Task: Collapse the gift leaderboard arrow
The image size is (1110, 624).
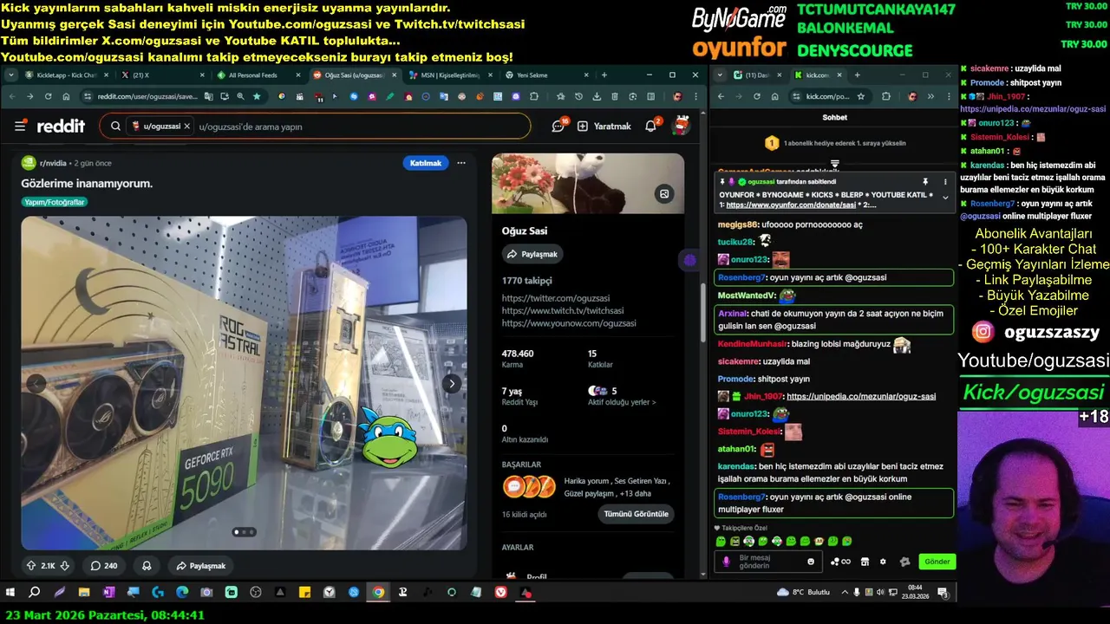Action: 835,163
